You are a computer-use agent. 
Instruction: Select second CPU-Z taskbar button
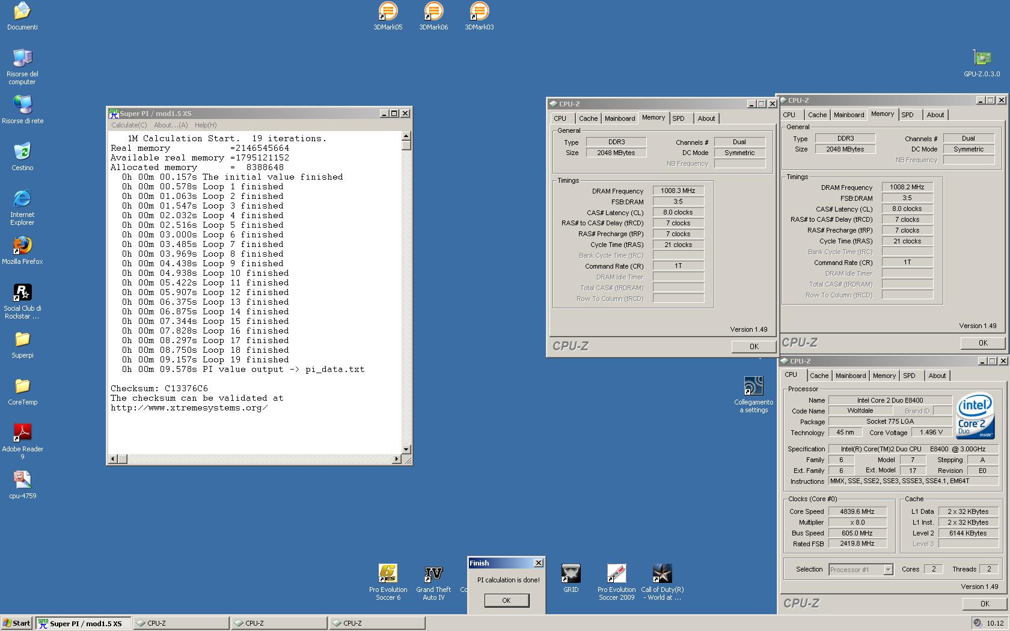[279, 623]
